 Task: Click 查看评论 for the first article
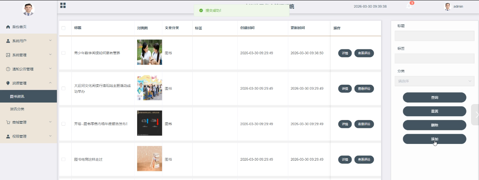coord(364,53)
